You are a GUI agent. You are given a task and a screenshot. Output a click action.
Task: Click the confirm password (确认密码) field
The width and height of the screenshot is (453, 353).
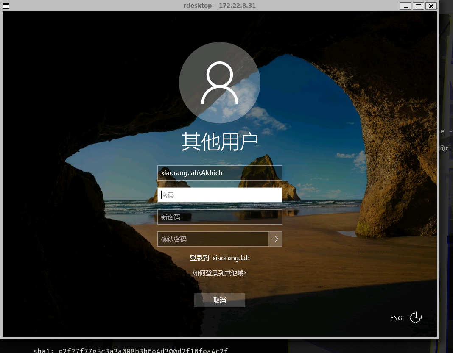click(x=213, y=239)
